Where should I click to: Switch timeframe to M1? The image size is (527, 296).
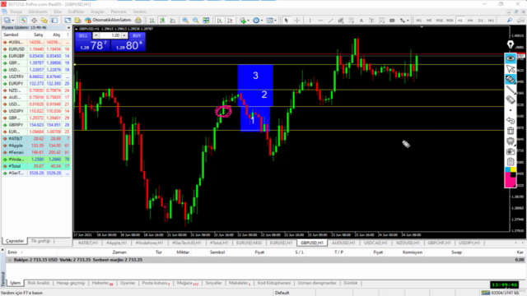tap(419, 21)
